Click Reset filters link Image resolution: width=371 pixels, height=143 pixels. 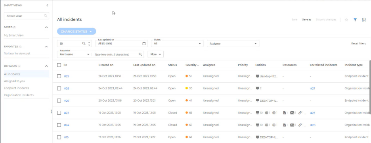(x=358, y=44)
